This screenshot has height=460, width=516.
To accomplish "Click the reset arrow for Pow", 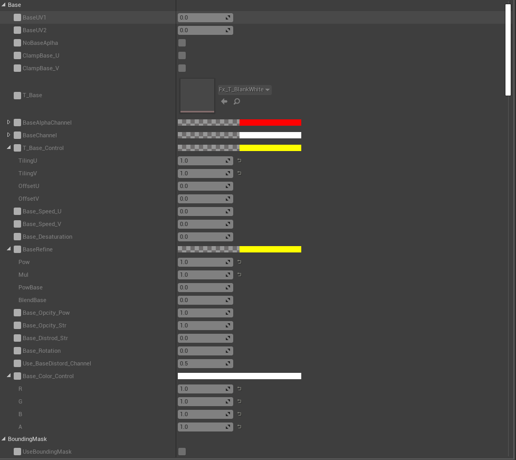I will (240, 262).
